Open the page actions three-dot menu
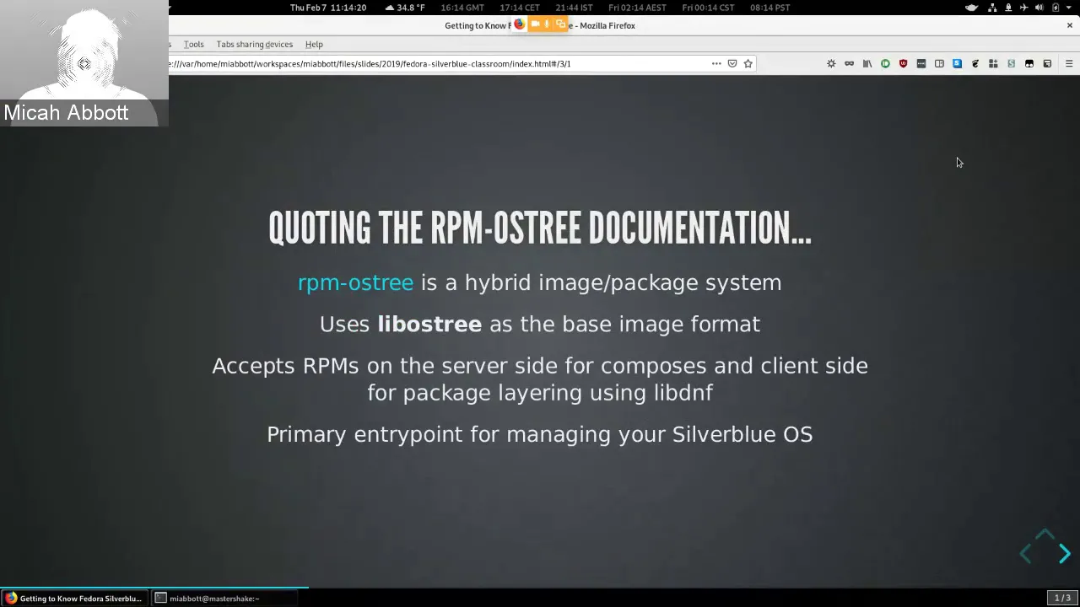Image resolution: width=1080 pixels, height=607 pixels. tap(716, 63)
